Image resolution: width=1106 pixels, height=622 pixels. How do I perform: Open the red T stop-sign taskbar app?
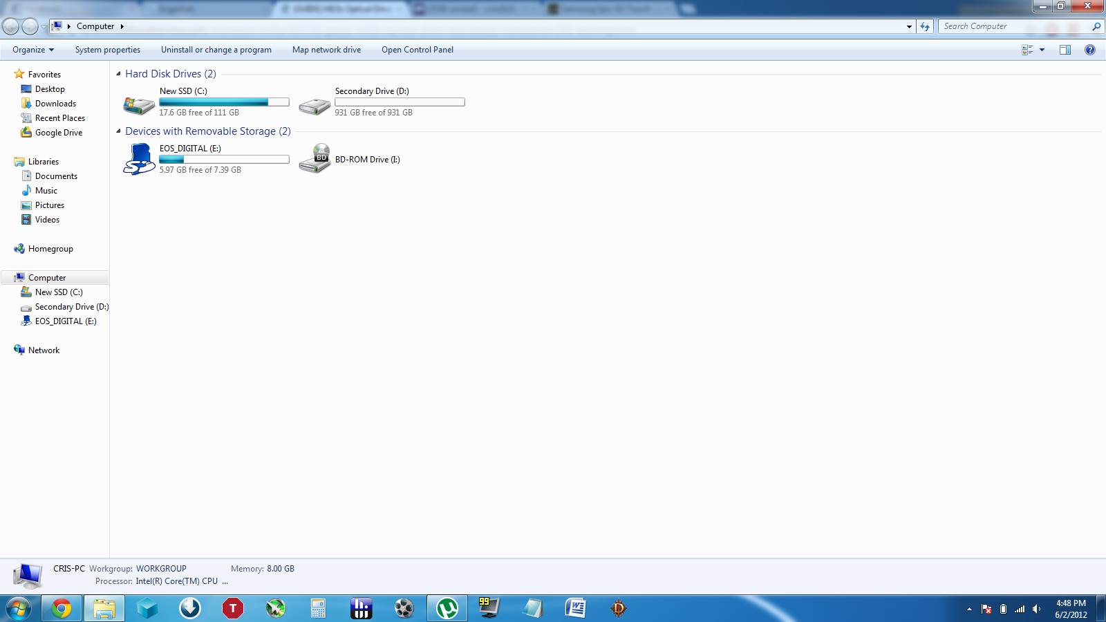(233, 609)
